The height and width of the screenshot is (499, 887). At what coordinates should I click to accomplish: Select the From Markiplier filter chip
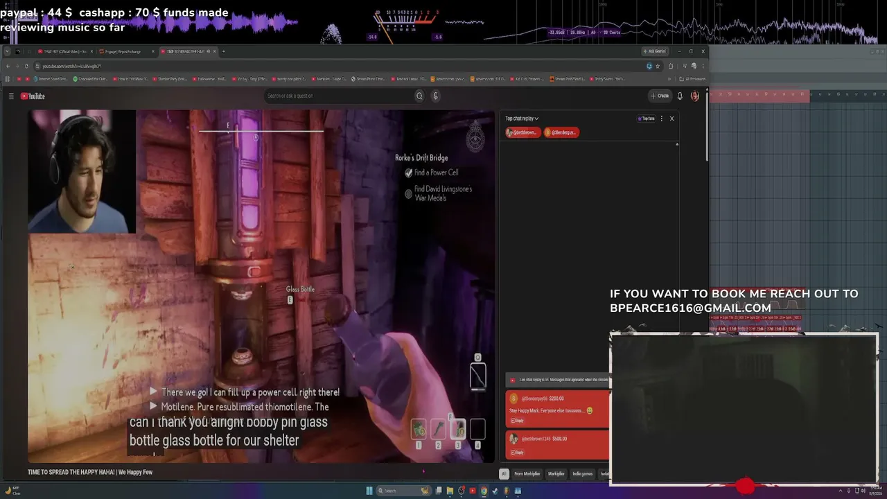(x=527, y=474)
